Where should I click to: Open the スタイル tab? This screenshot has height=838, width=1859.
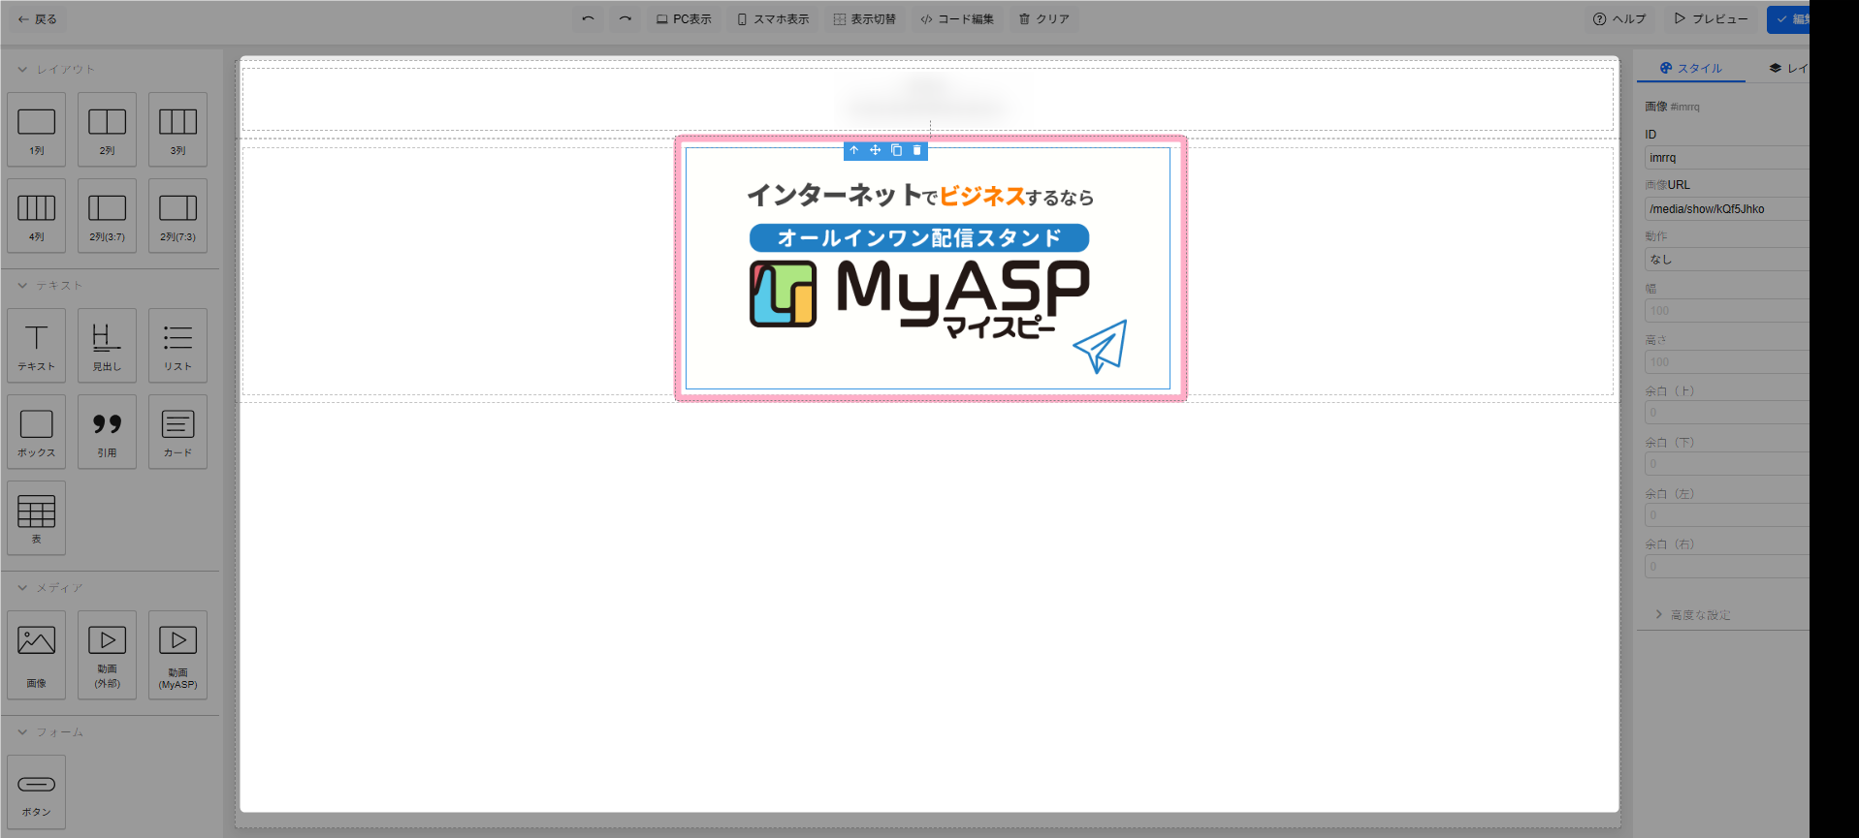point(1691,69)
